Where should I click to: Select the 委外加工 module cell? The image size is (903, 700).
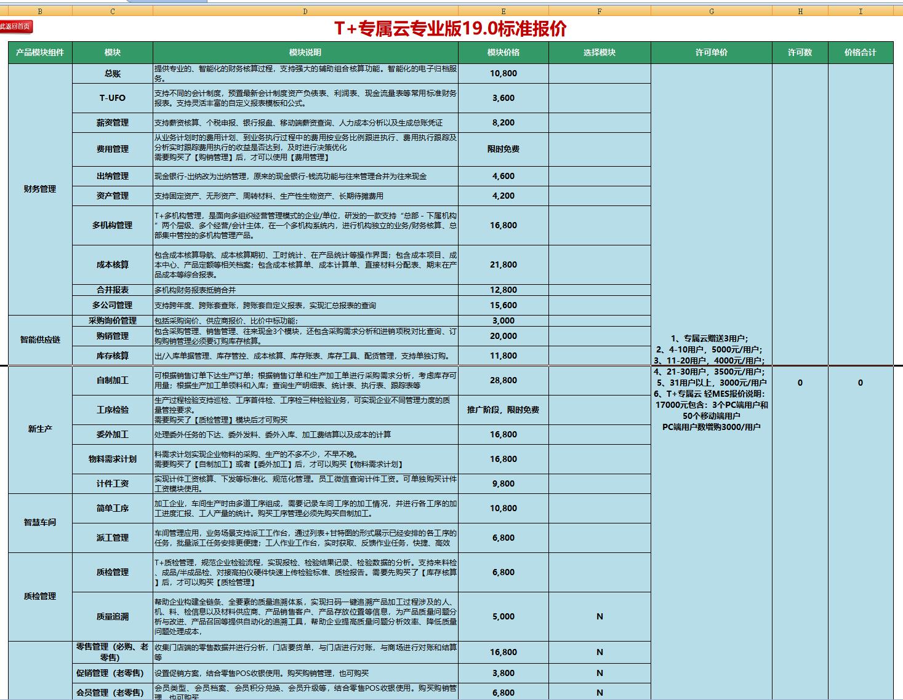(112, 434)
